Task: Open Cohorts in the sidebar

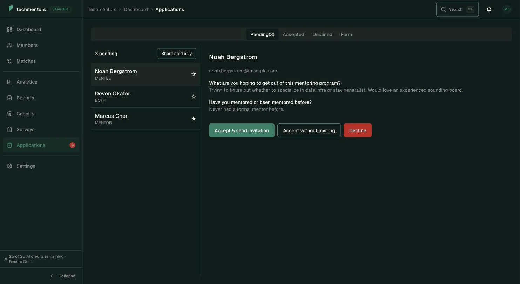Action: pyautogui.click(x=41, y=114)
